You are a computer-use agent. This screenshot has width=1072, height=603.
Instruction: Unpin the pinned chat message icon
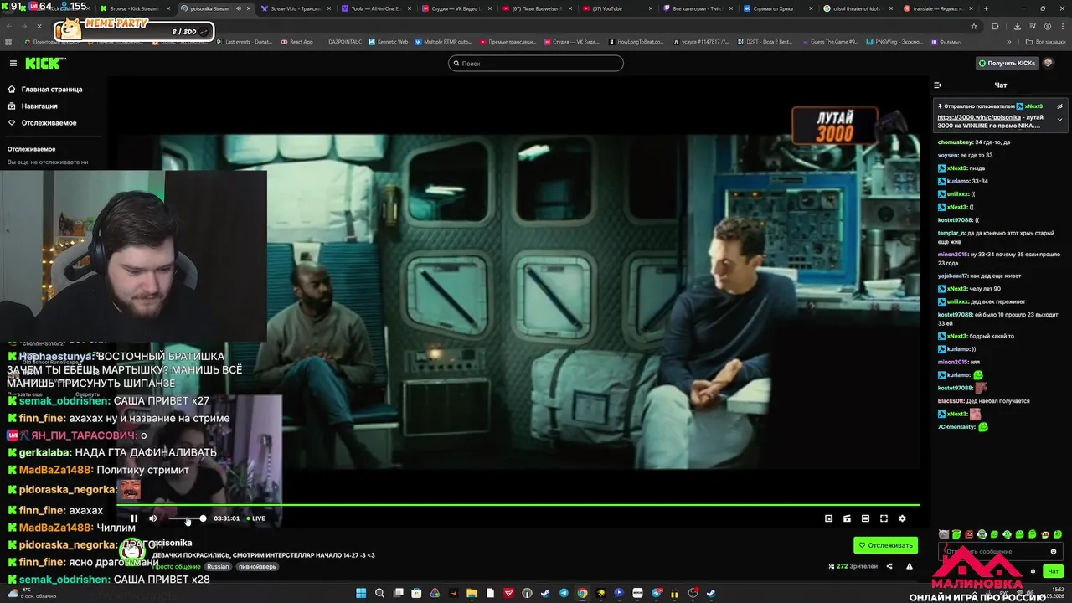point(1059,106)
